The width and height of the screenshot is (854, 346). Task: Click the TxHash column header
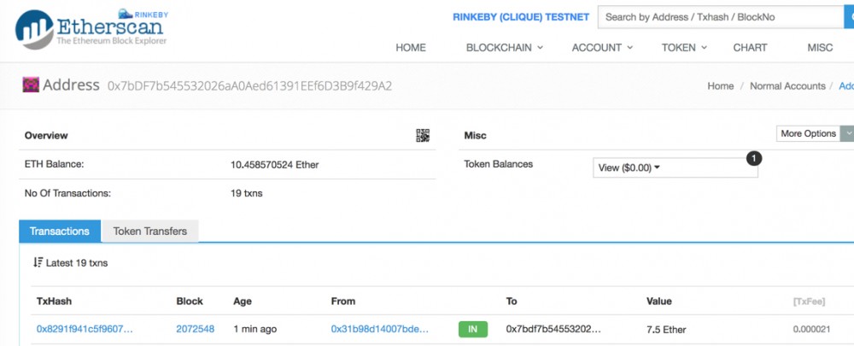click(x=54, y=302)
